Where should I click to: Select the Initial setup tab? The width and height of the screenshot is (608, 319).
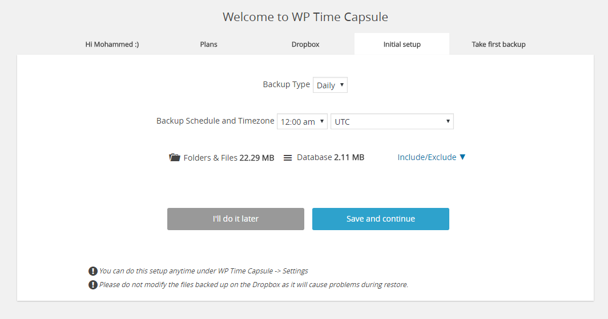pos(402,44)
